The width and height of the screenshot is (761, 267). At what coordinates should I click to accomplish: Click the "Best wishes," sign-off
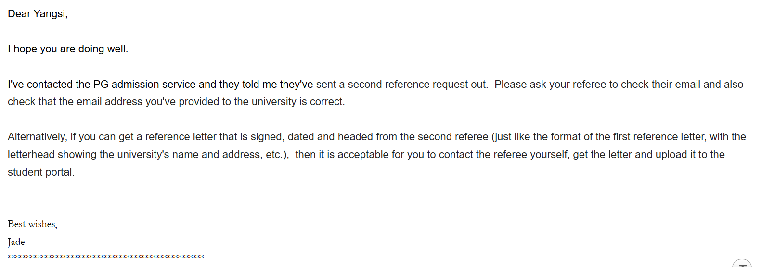point(32,224)
